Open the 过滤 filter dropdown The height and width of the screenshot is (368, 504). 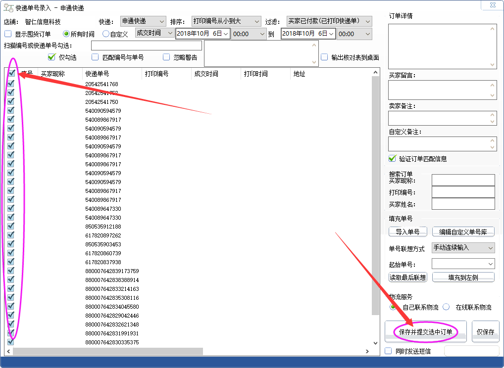(329, 21)
